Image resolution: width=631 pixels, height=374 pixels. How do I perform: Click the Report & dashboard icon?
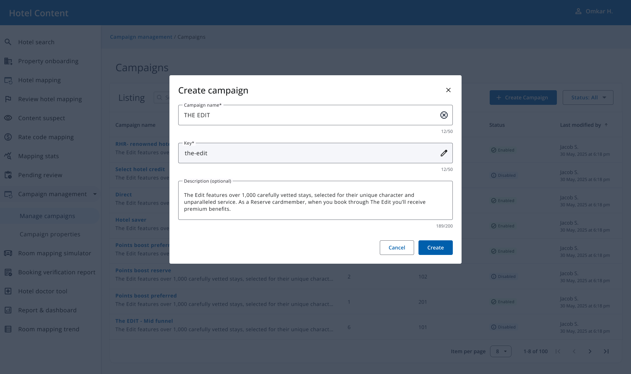[x=8, y=310]
